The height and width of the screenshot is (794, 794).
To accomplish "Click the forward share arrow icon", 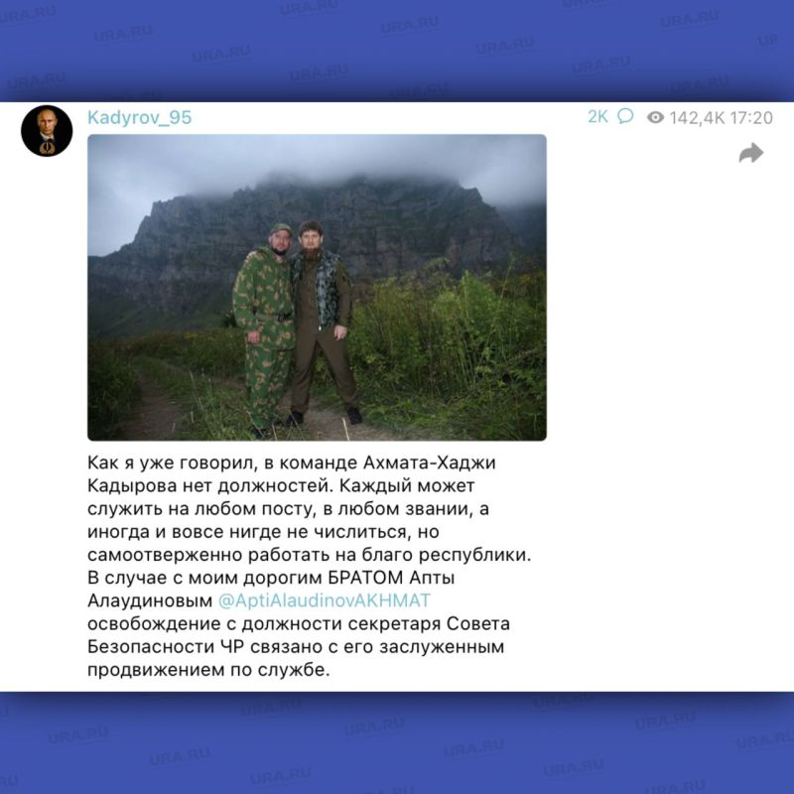I will point(751,153).
